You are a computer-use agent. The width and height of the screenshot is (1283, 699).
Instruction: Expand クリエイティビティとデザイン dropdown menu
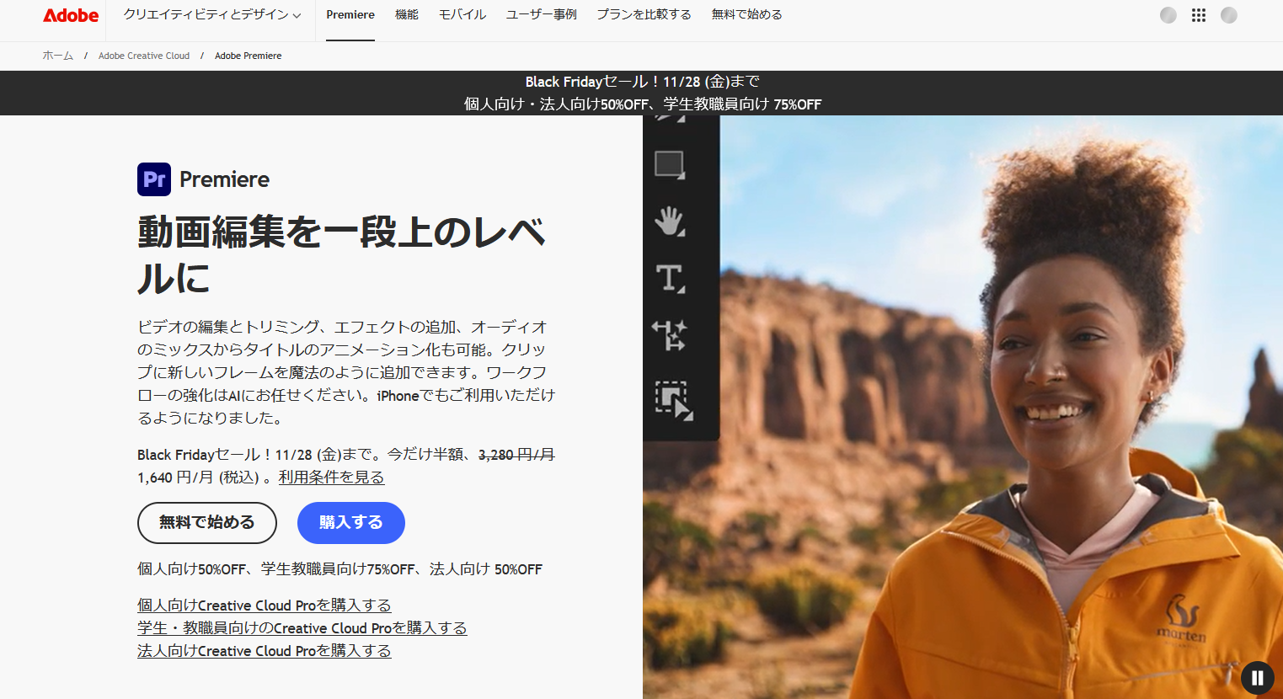point(211,15)
